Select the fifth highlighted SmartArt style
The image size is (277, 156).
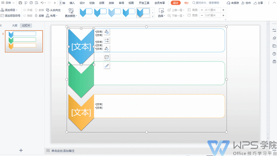click(143, 12)
